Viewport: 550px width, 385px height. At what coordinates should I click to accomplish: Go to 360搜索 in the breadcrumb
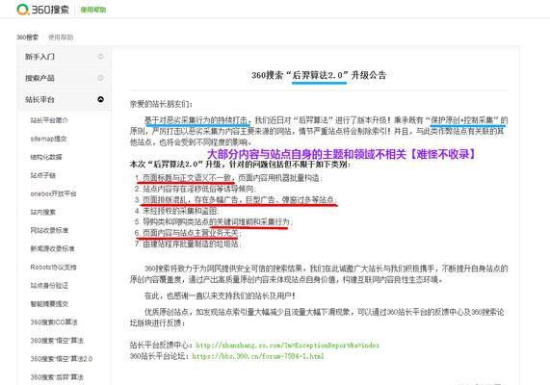(x=27, y=38)
